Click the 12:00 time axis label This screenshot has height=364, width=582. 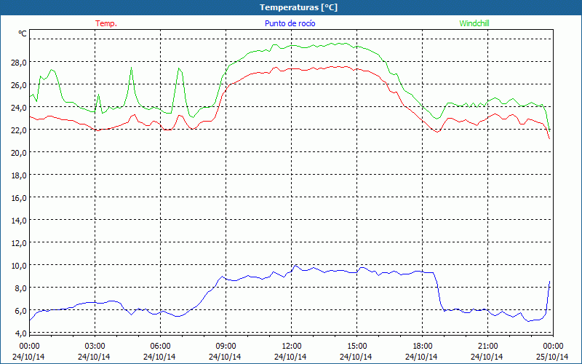pos(292,347)
